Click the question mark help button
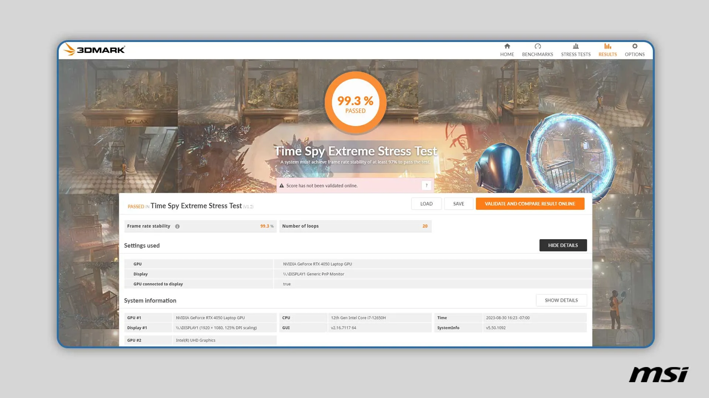 426,185
